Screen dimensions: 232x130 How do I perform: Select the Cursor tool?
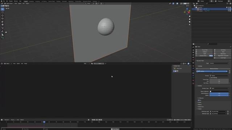(3, 12)
